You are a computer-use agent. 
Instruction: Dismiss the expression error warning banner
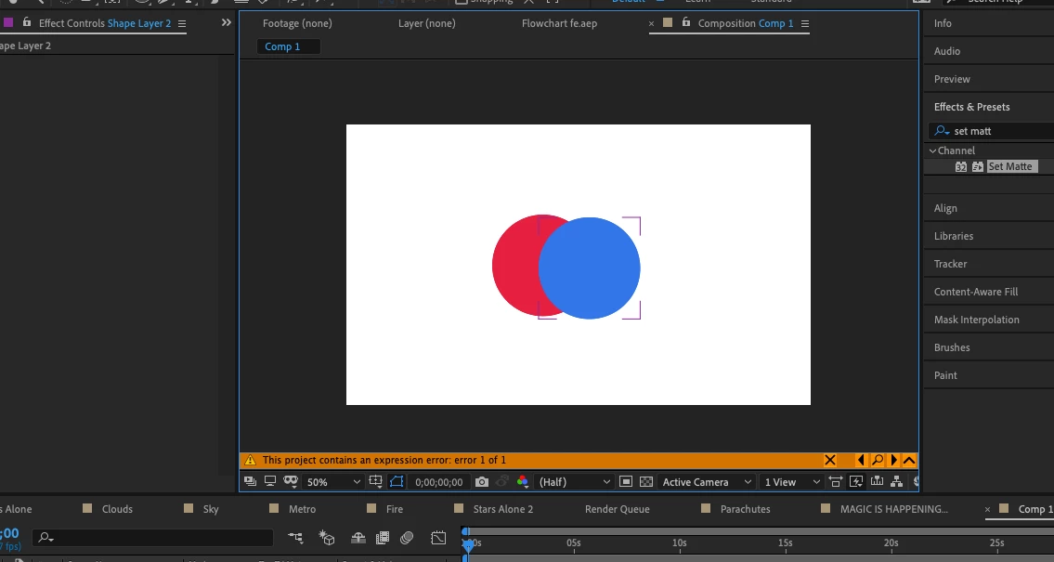[830, 460]
